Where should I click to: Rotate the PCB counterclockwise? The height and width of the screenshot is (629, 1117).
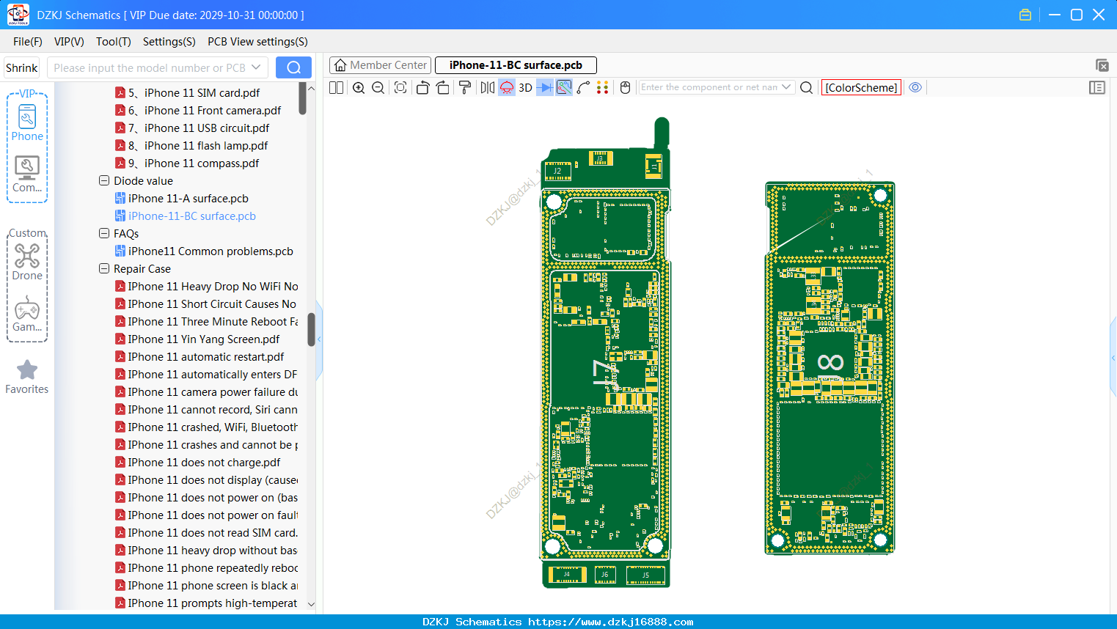422,87
